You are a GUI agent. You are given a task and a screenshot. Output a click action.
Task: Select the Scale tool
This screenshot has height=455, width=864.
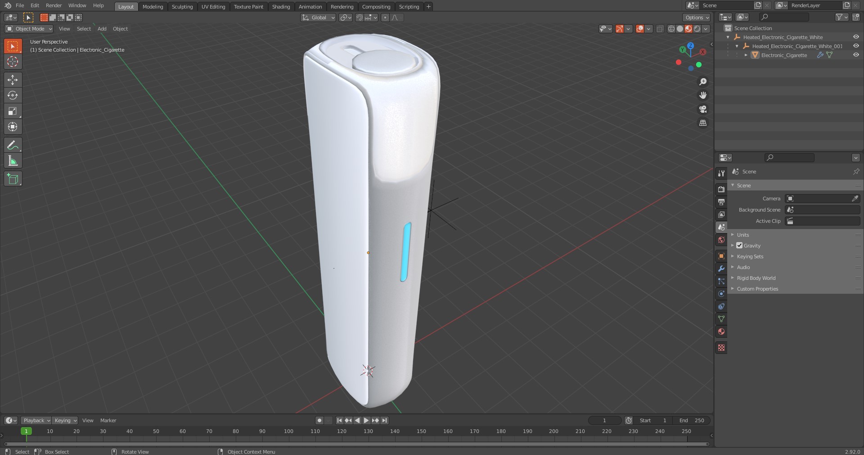(13, 111)
